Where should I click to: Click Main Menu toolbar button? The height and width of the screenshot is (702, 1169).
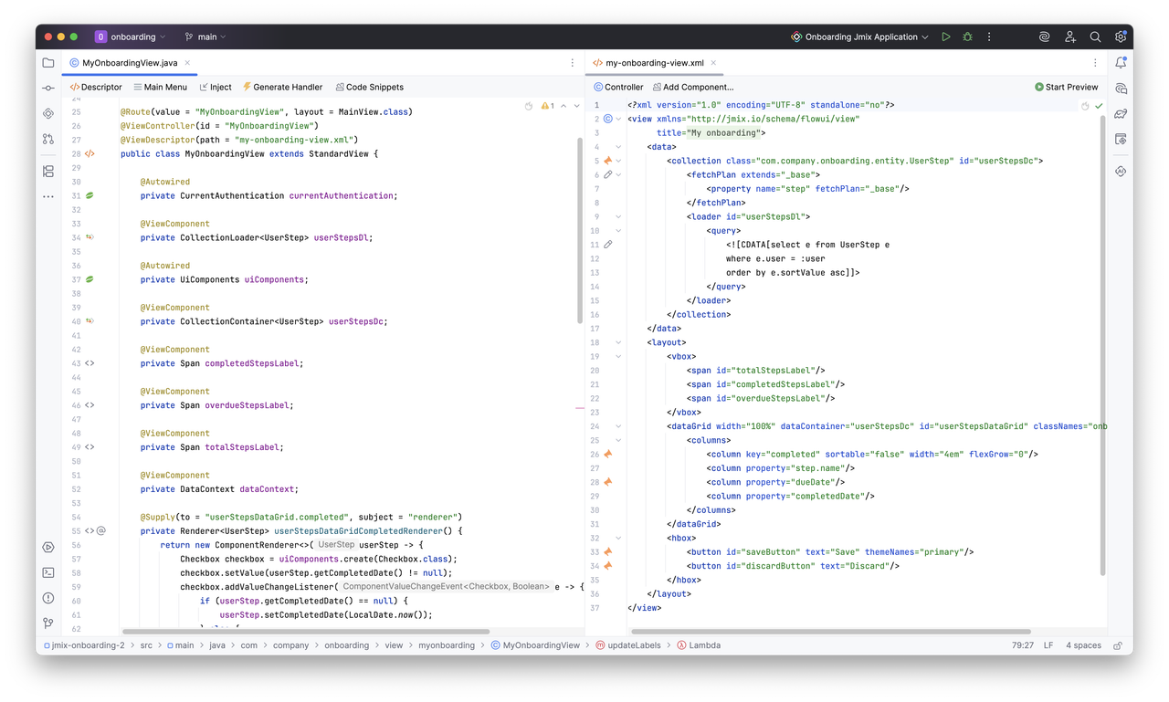(160, 87)
